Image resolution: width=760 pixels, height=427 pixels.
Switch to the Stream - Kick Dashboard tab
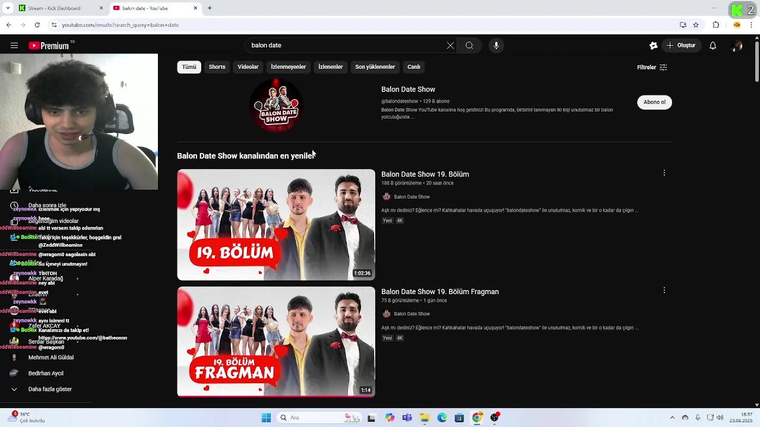click(x=54, y=8)
